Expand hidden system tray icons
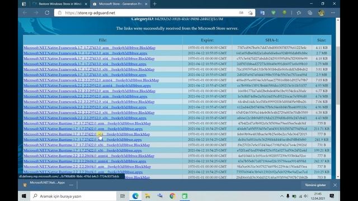 click(282, 196)
